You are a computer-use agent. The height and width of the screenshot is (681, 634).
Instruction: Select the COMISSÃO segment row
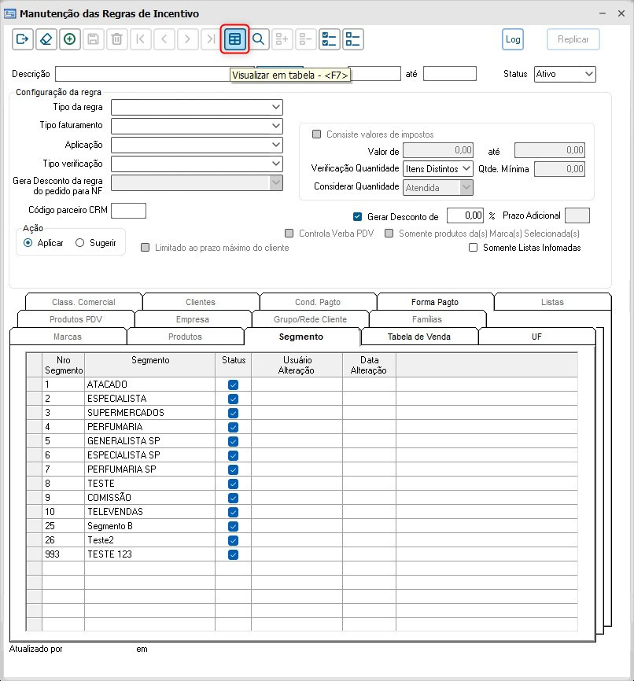point(301,498)
